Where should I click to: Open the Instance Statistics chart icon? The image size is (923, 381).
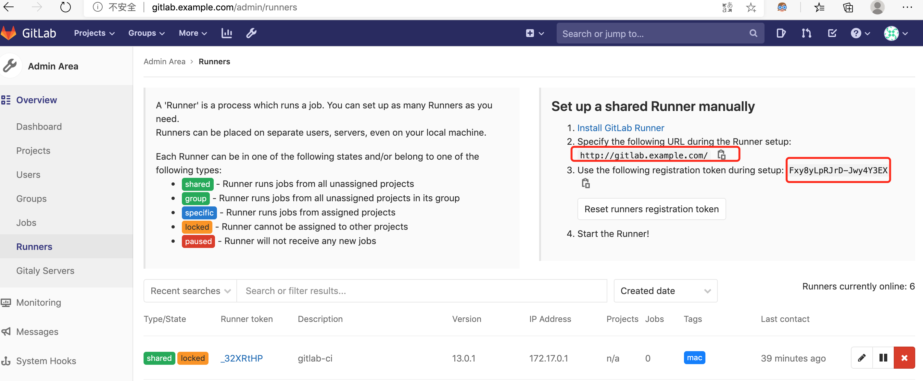pyautogui.click(x=227, y=33)
